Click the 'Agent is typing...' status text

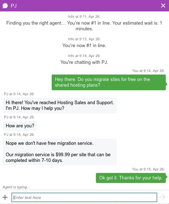click(16, 187)
